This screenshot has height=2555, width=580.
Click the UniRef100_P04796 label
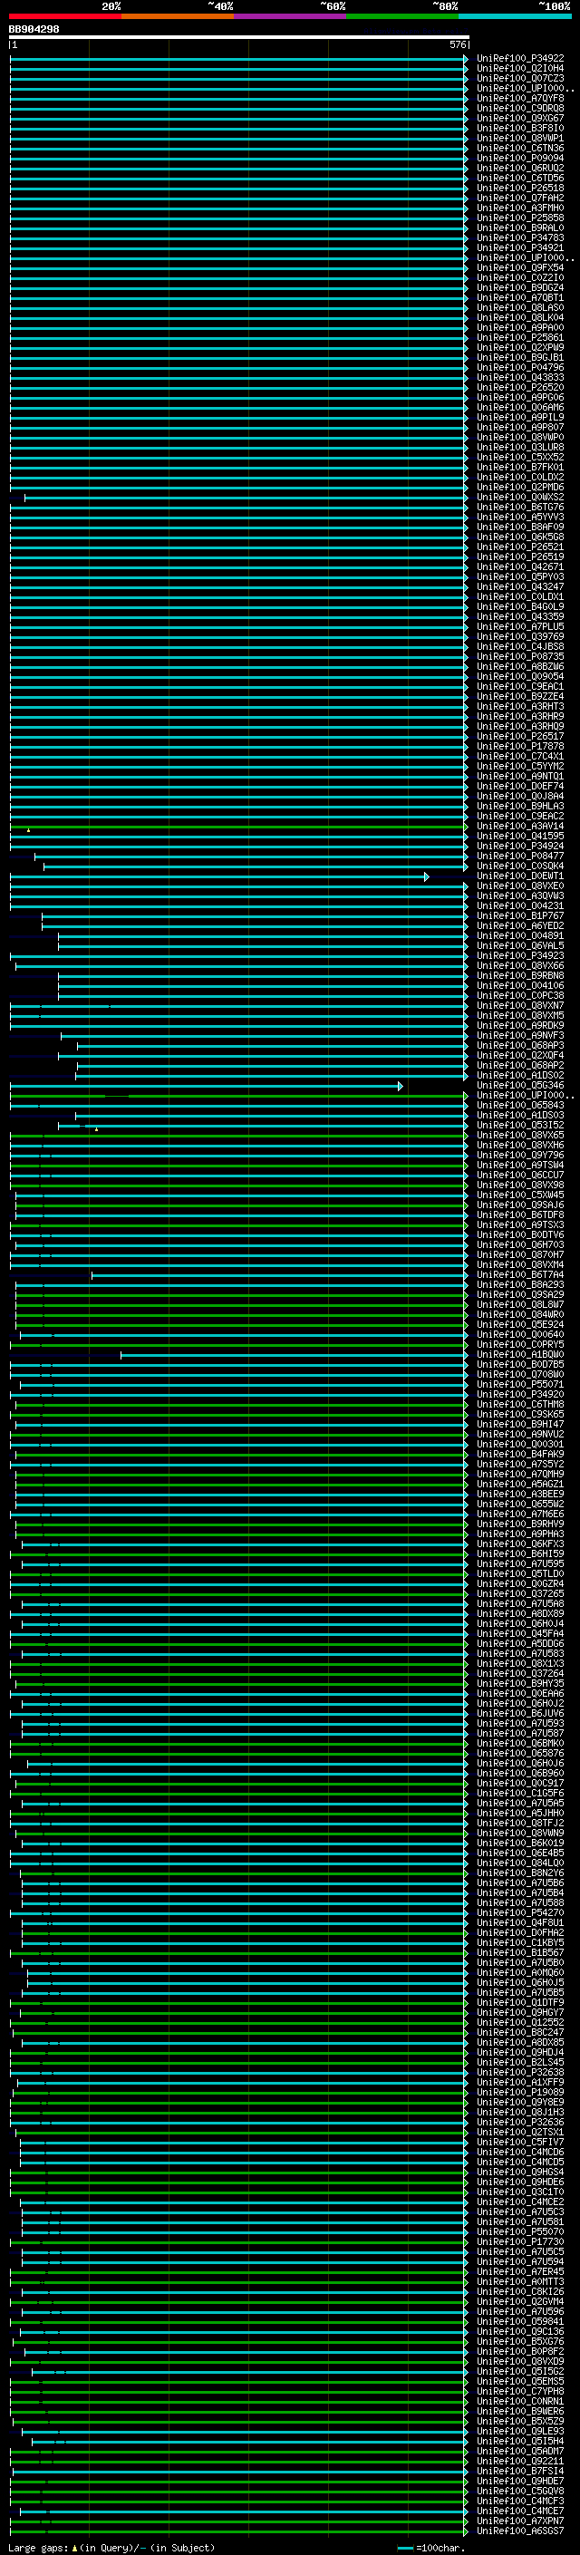coord(519,367)
